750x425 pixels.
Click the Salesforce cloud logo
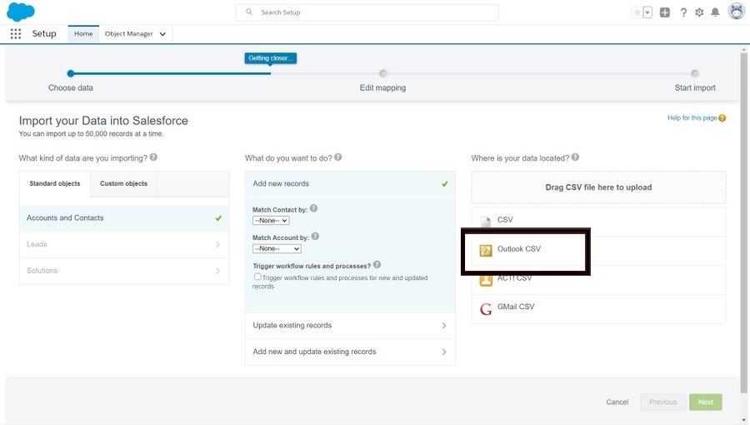click(x=21, y=12)
